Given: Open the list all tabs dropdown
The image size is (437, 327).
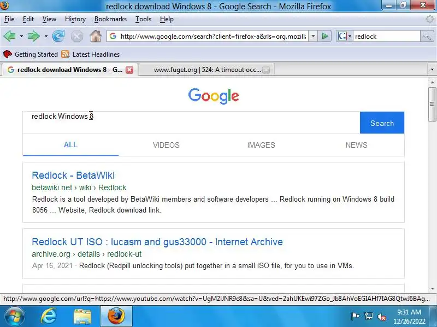Looking at the screenshot, I should [x=432, y=70].
